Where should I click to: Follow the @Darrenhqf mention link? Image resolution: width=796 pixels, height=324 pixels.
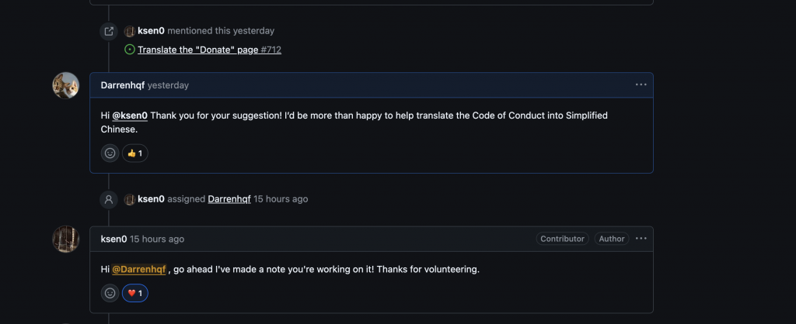pyautogui.click(x=139, y=269)
